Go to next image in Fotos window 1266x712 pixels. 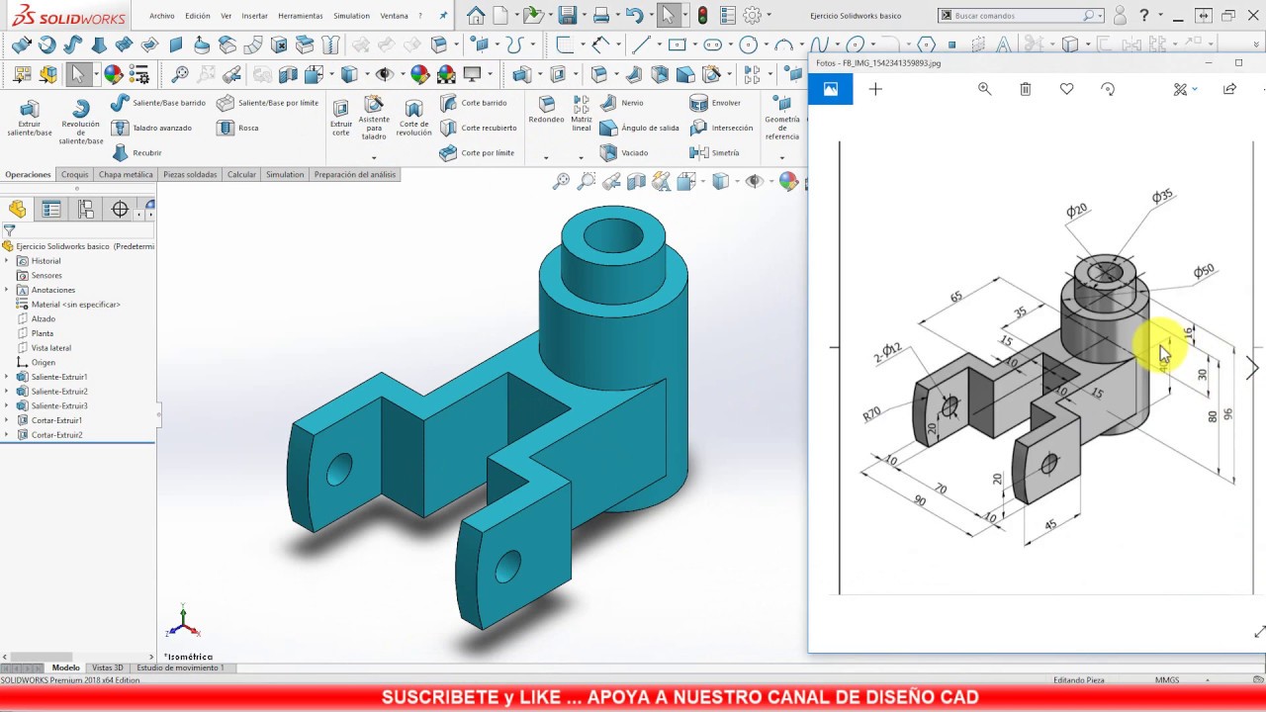[1252, 368]
